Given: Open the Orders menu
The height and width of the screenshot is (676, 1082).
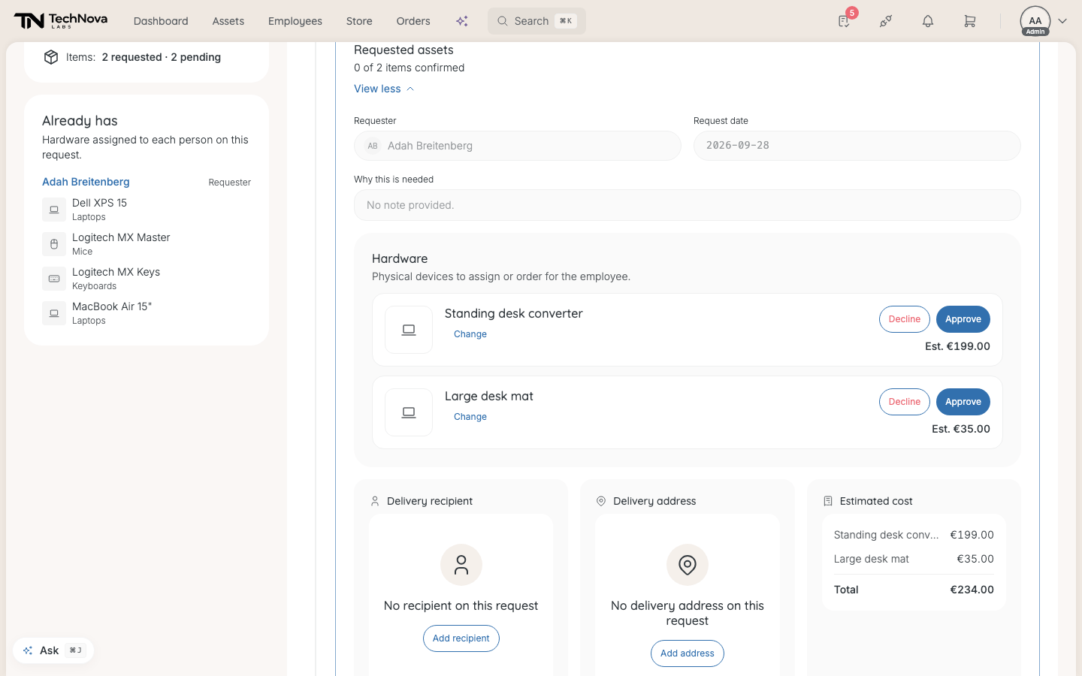Looking at the screenshot, I should point(413,21).
